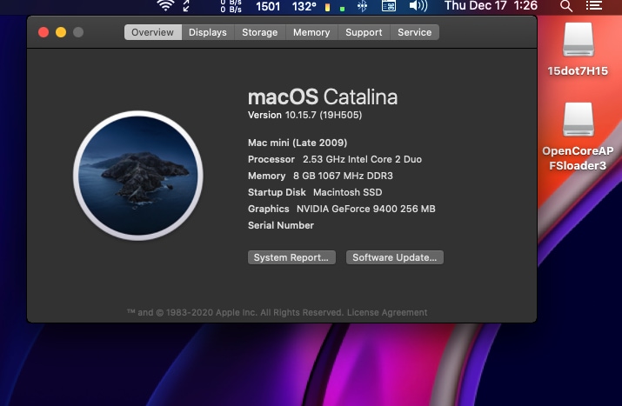Click the Serial Number label

click(x=281, y=225)
